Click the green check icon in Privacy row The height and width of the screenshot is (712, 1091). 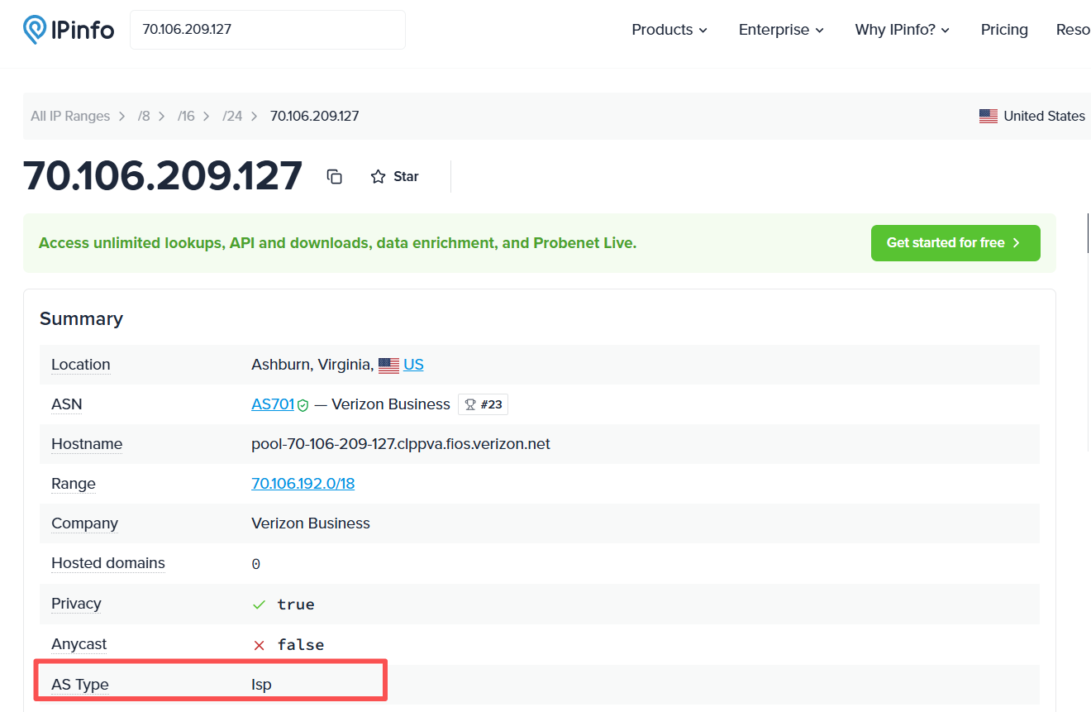tap(259, 604)
